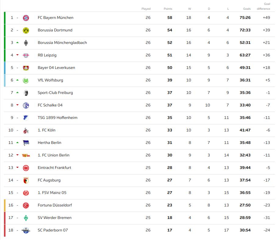Click the Hertha Berlin team name

point(49,143)
